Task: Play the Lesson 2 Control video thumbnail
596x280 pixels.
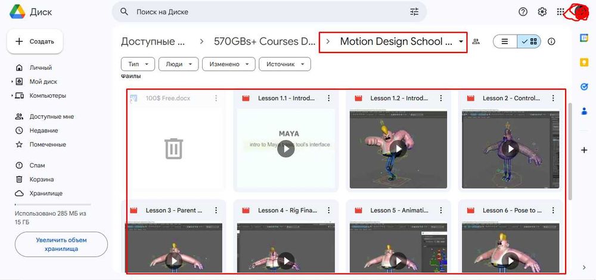Action: (511, 149)
